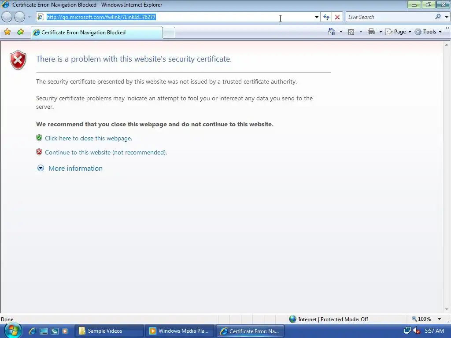This screenshot has width=451, height=338.
Task: Click the More information link text
Action: (75, 168)
